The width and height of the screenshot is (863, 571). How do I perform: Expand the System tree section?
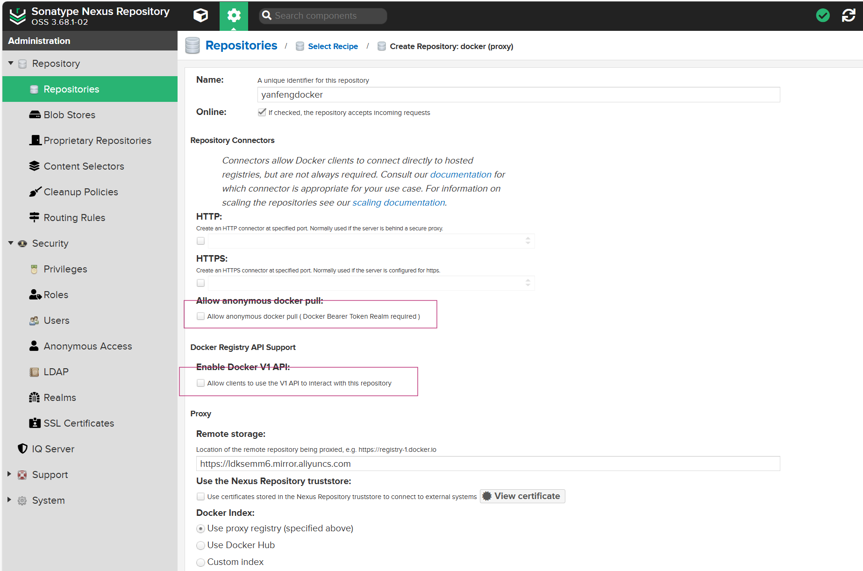pos(9,500)
